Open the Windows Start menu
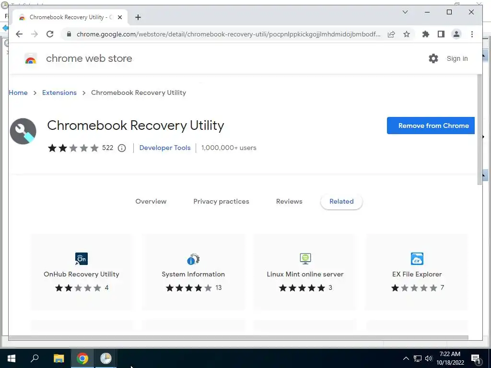491x368 pixels. [12, 358]
